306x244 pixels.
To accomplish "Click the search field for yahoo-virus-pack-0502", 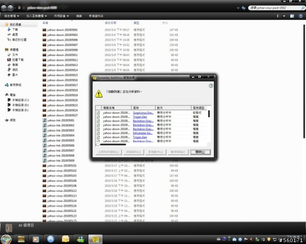I will [x=276, y=8].
